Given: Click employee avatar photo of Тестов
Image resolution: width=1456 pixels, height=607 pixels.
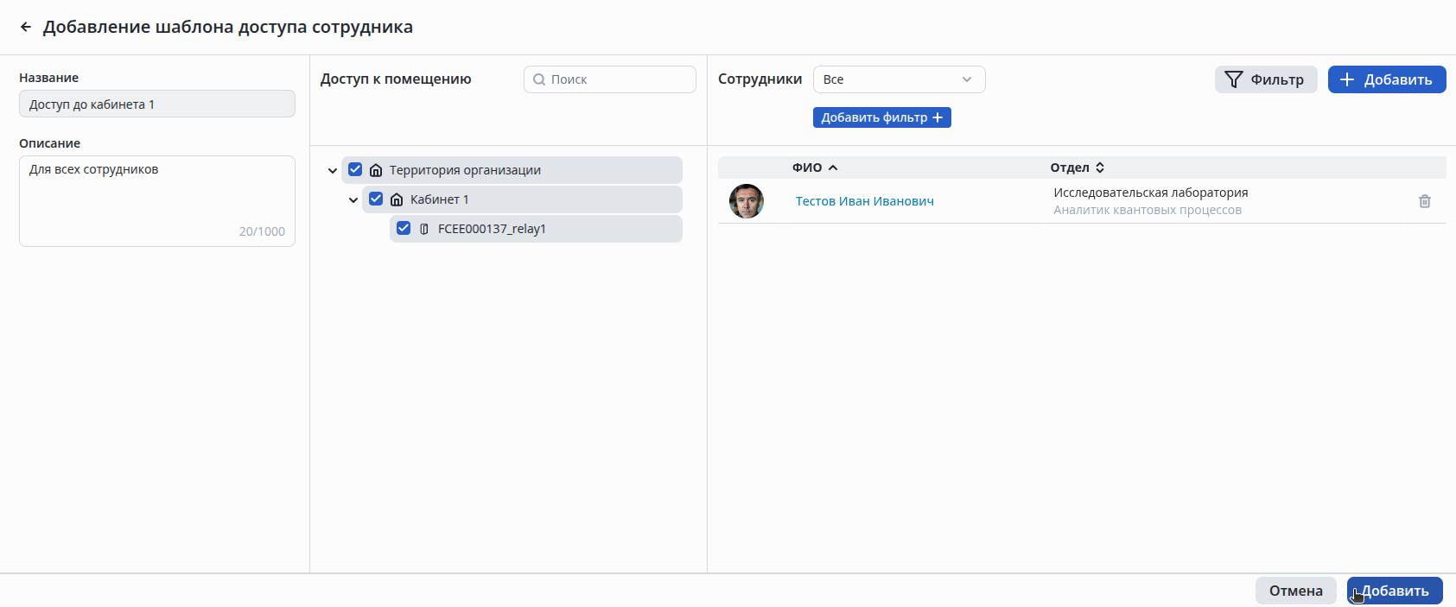Looking at the screenshot, I should click(747, 201).
